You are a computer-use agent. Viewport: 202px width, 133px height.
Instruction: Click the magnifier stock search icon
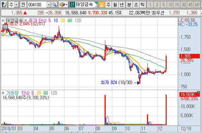click(55, 5)
